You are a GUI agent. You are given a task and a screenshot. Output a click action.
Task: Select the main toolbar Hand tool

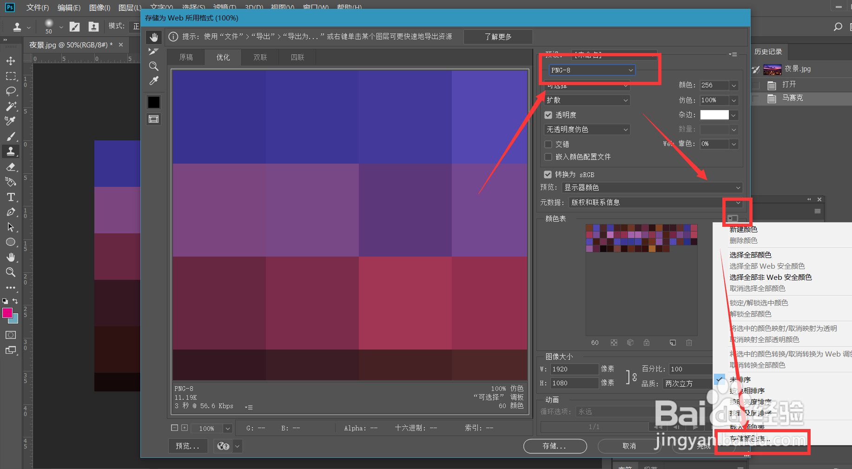(11, 257)
